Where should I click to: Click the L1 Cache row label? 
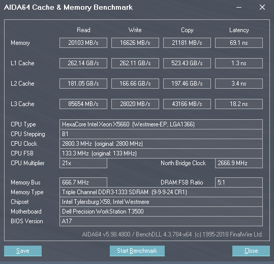pyautogui.click(x=22, y=63)
